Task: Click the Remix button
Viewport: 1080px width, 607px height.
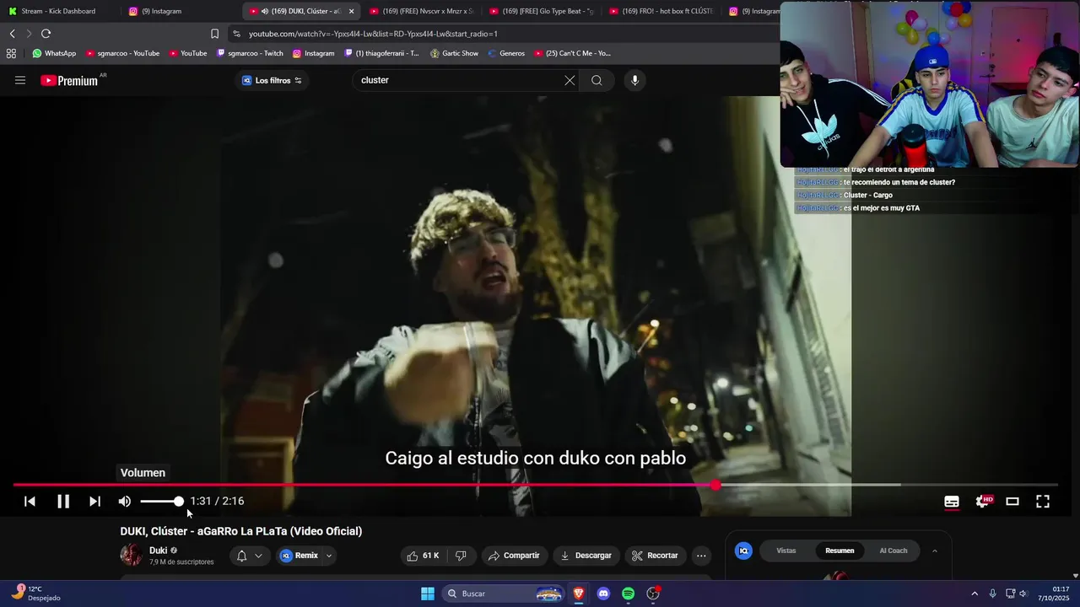Action: [x=300, y=556]
